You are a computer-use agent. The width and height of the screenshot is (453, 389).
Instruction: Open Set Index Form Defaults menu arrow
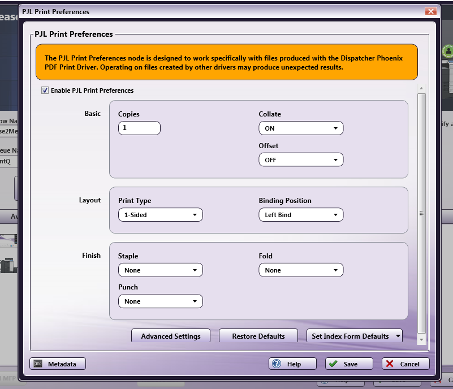click(x=398, y=336)
